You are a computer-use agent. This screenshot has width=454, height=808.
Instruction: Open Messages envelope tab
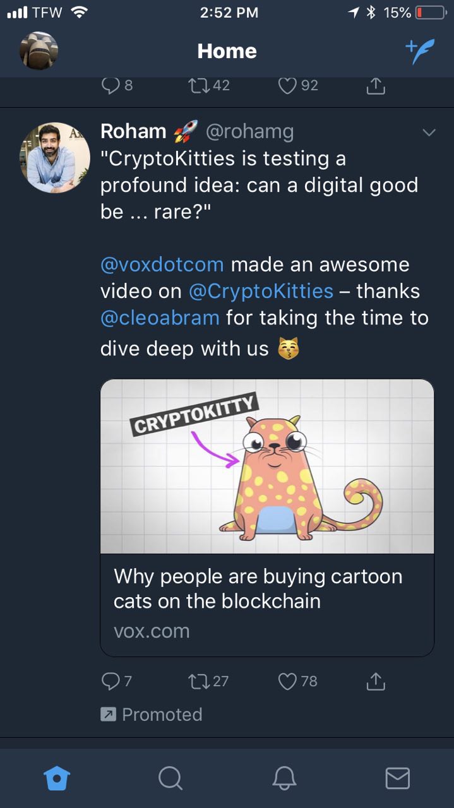point(397,778)
